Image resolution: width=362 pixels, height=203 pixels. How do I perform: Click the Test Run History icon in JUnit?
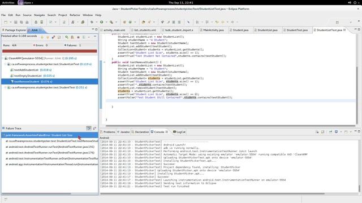point(84,37)
